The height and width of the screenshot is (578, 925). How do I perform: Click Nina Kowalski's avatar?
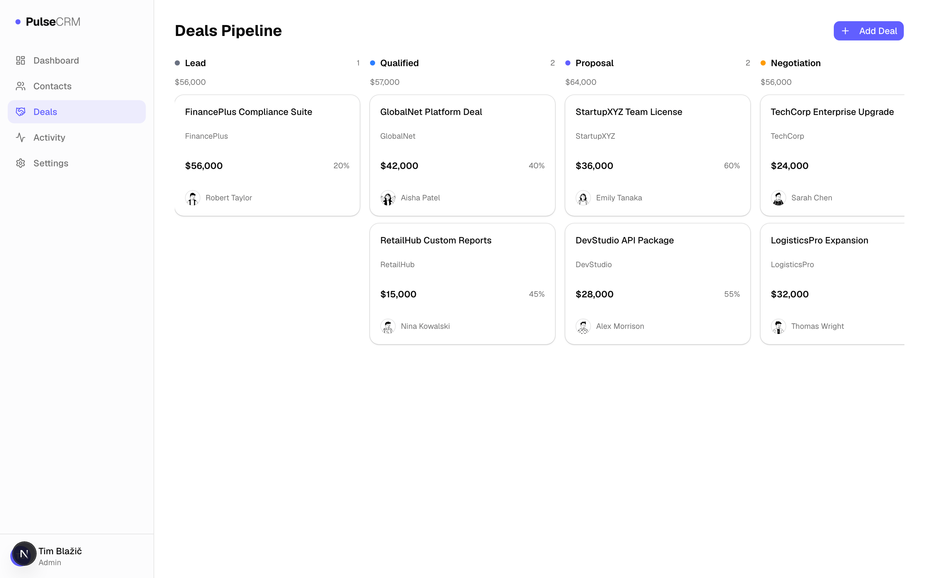[x=388, y=327]
